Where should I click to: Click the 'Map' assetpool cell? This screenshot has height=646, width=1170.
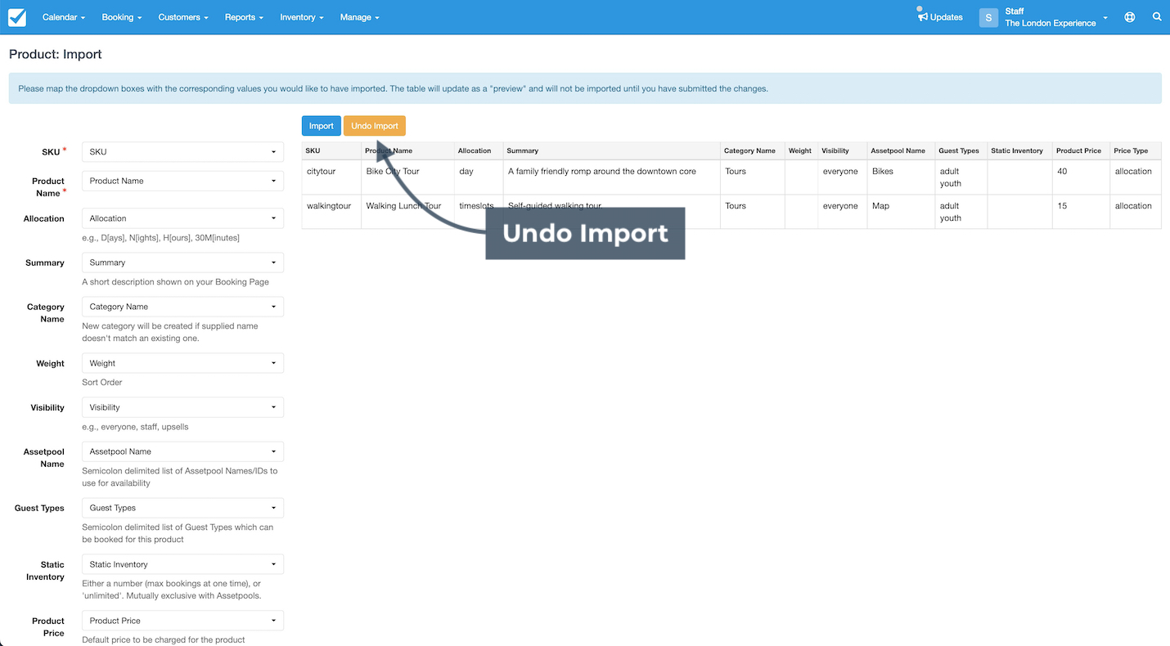tap(901, 211)
